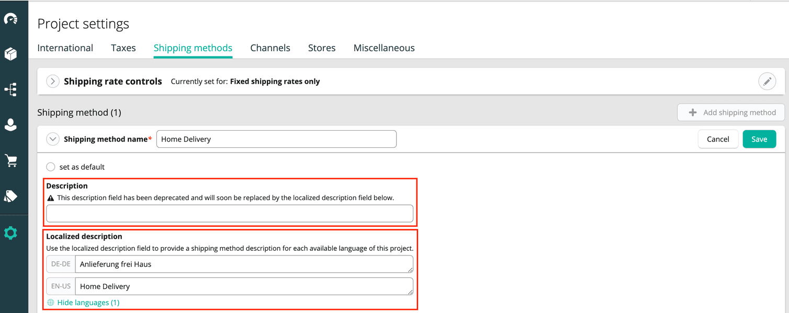Image resolution: width=789 pixels, height=313 pixels.
Task: Click the Merchant Center logo at top left
Action: tap(12, 18)
